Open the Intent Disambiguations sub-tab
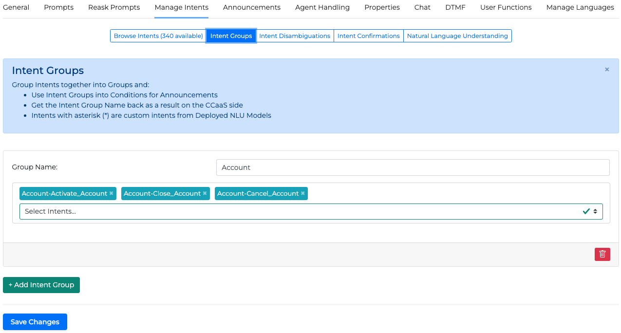This screenshot has width=621, height=333. point(295,36)
